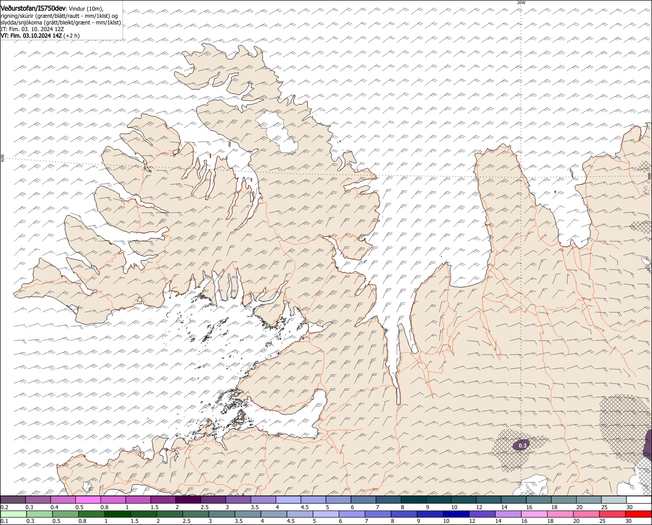The width and height of the screenshot is (652, 525).
Task: Pick the darkest purple top-row swatch labeled 2
Action: click(x=188, y=500)
